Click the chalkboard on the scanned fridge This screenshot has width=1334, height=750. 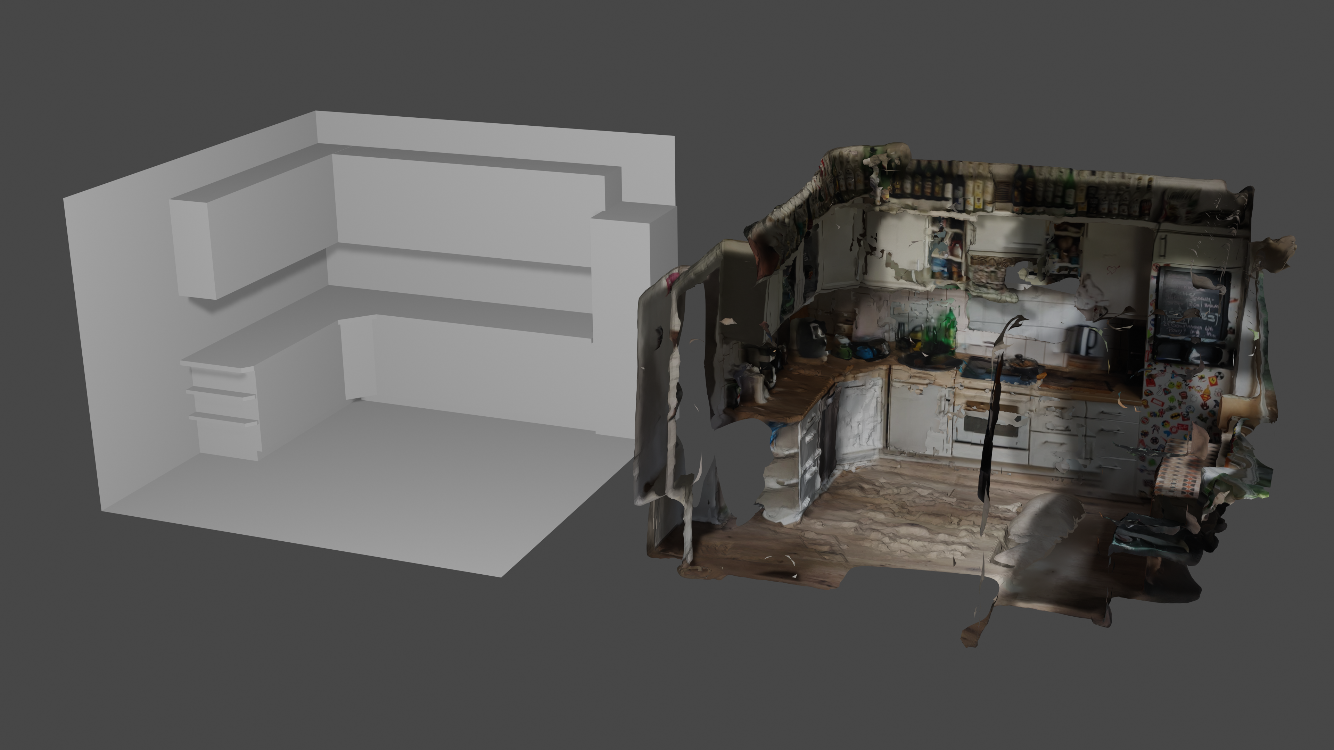(1193, 306)
